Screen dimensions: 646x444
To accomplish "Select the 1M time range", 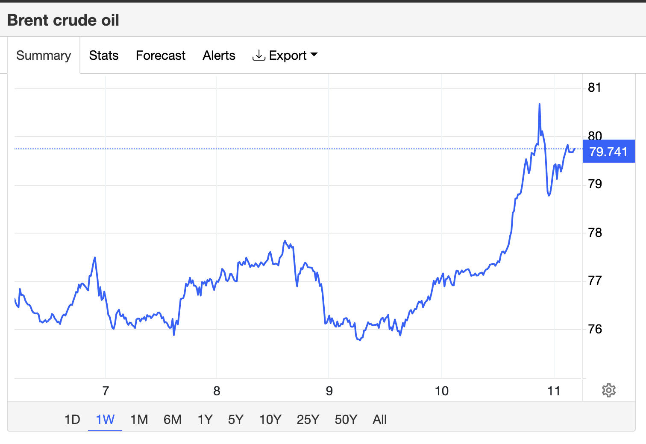I will pyautogui.click(x=139, y=420).
